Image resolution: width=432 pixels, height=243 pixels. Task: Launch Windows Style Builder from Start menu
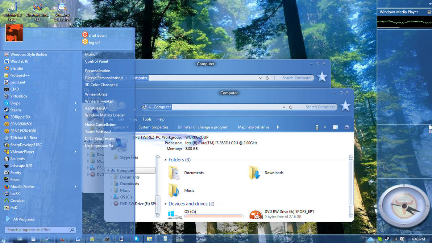tap(26, 54)
